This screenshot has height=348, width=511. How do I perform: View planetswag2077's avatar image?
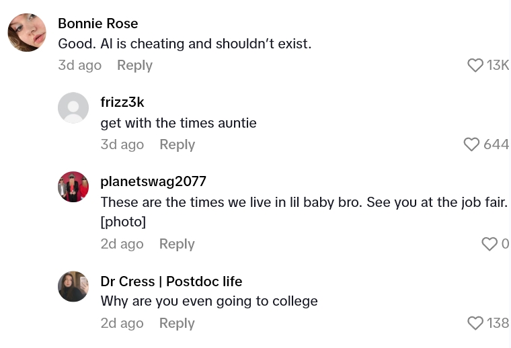[73, 187]
